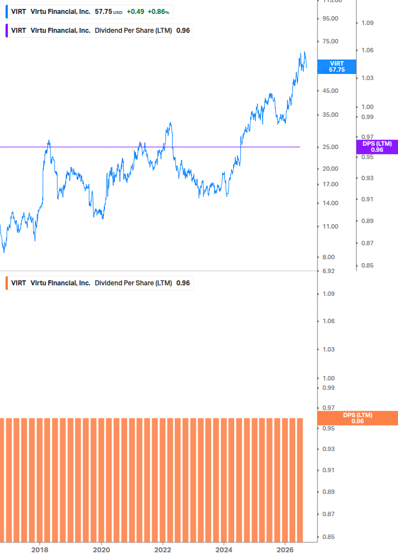This screenshot has width=398, height=559.
Task: Click the 14.00 price axis label
Action: pos(330,203)
